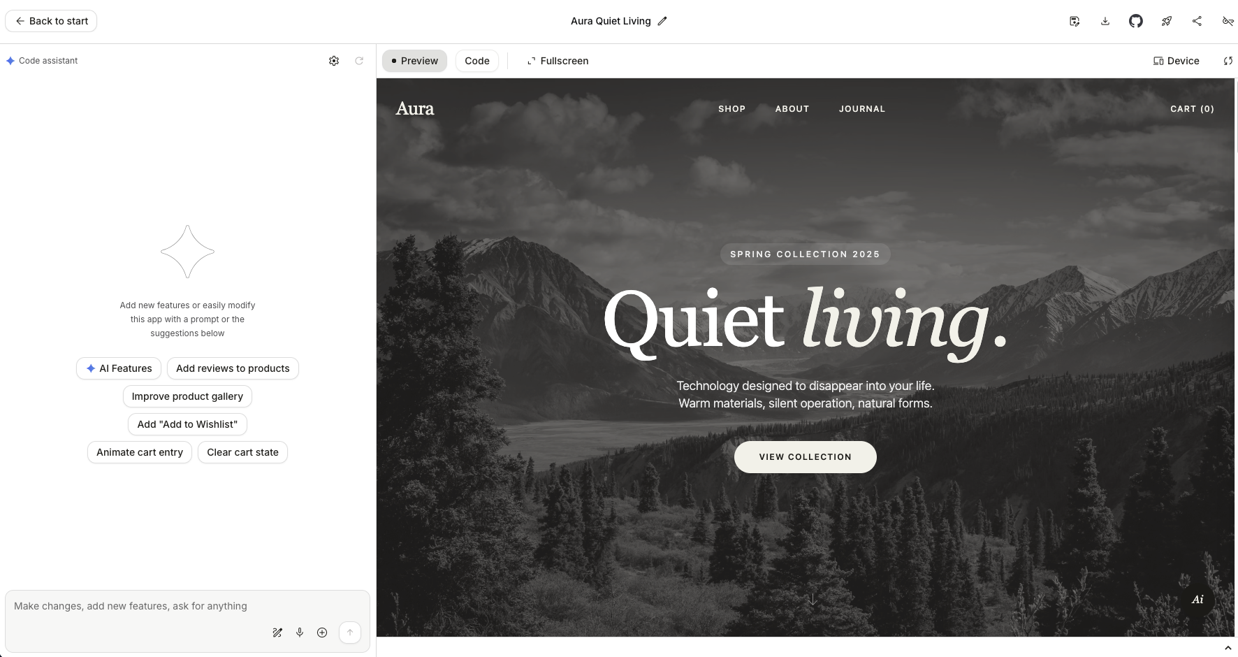This screenshot has height=657, width=1238.
Task: Click the AI Features suggestion chip
Action: point(119,368)
